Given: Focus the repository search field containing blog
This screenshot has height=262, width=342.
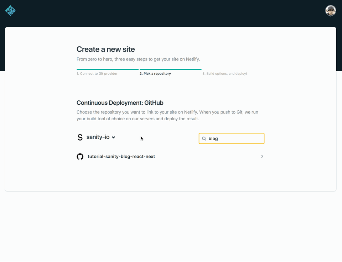Looking at the screenshot, I should [232, 138].
